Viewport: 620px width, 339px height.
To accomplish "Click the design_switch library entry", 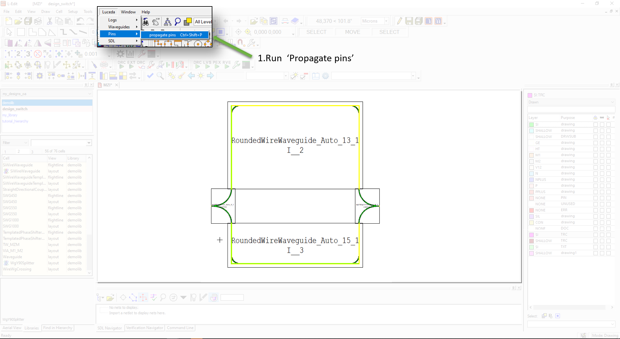I will pos(15,109).
